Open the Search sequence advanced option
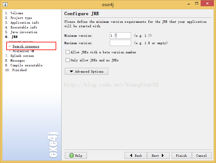Viewport: 216px width, 163px height. [26, 46]
